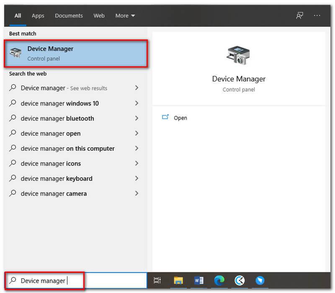Select the device manager keyboard web suggestion
Viewport: 335px width, 293px height.
point(57,178)
